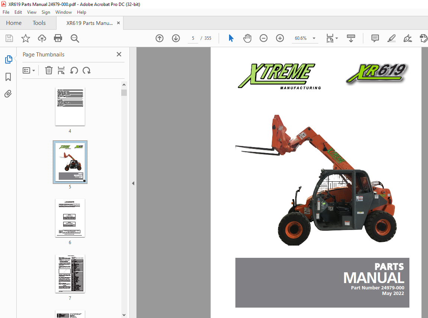Select the XR619 Parts Manual document tab
Viewport: 428px width, 318px height.
(x=90, y=23)
